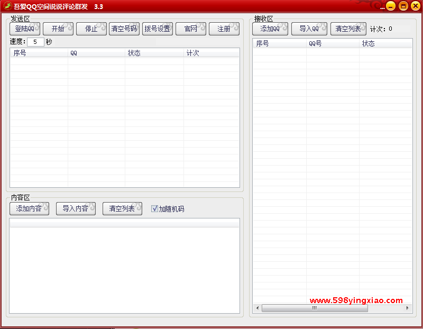Click the 状态 column header in 接收区

[386, 43]
